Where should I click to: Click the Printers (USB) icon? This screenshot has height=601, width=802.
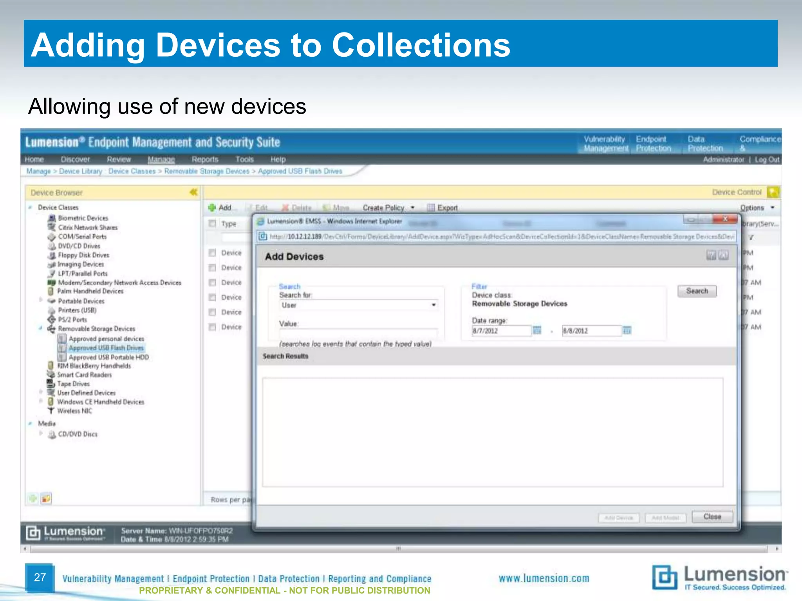pos(52,310)
